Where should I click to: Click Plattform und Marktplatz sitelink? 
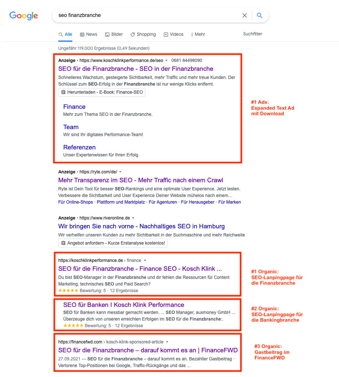click(x=121, y=202)
